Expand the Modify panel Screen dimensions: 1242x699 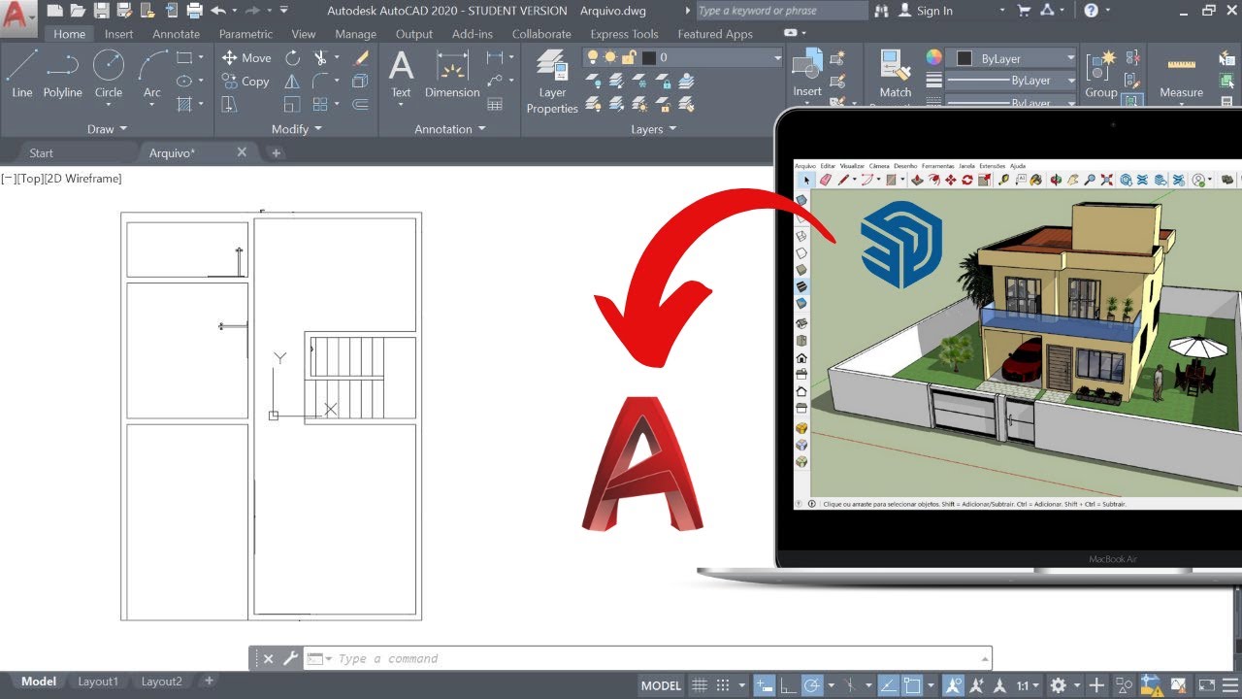click(x=297, y=129)
